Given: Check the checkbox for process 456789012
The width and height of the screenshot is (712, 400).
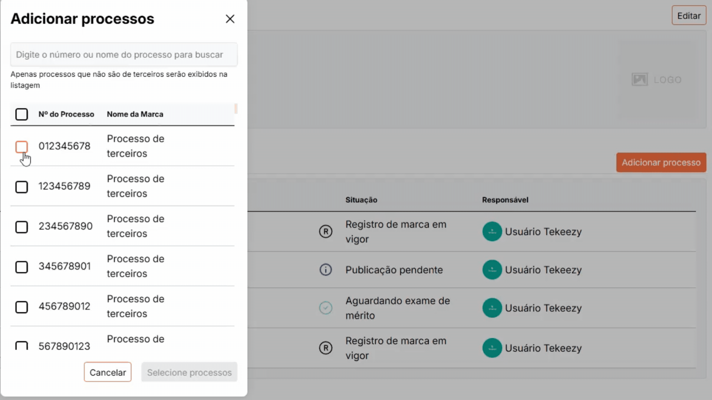Looking at the screenshot, I should tap(22, 307).
